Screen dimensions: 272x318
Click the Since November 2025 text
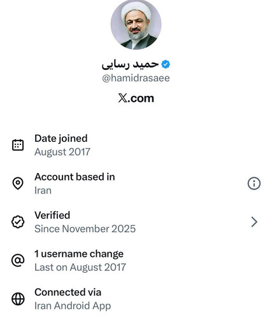pyautogui.click(x=85, y=229)
